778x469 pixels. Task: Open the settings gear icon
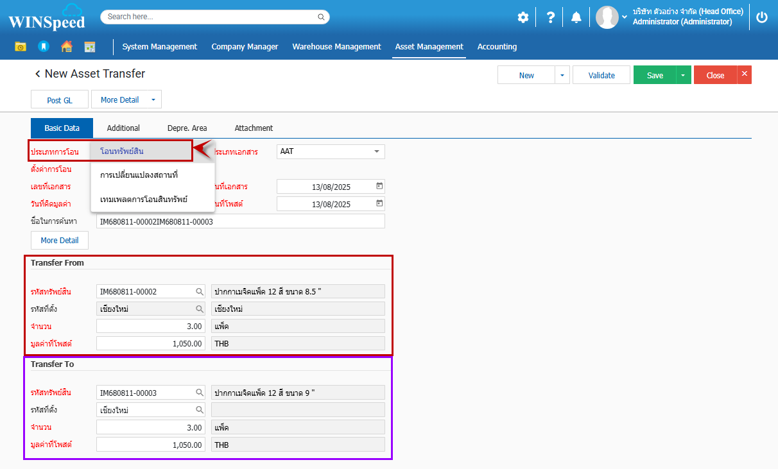click(x=523, y=17)
